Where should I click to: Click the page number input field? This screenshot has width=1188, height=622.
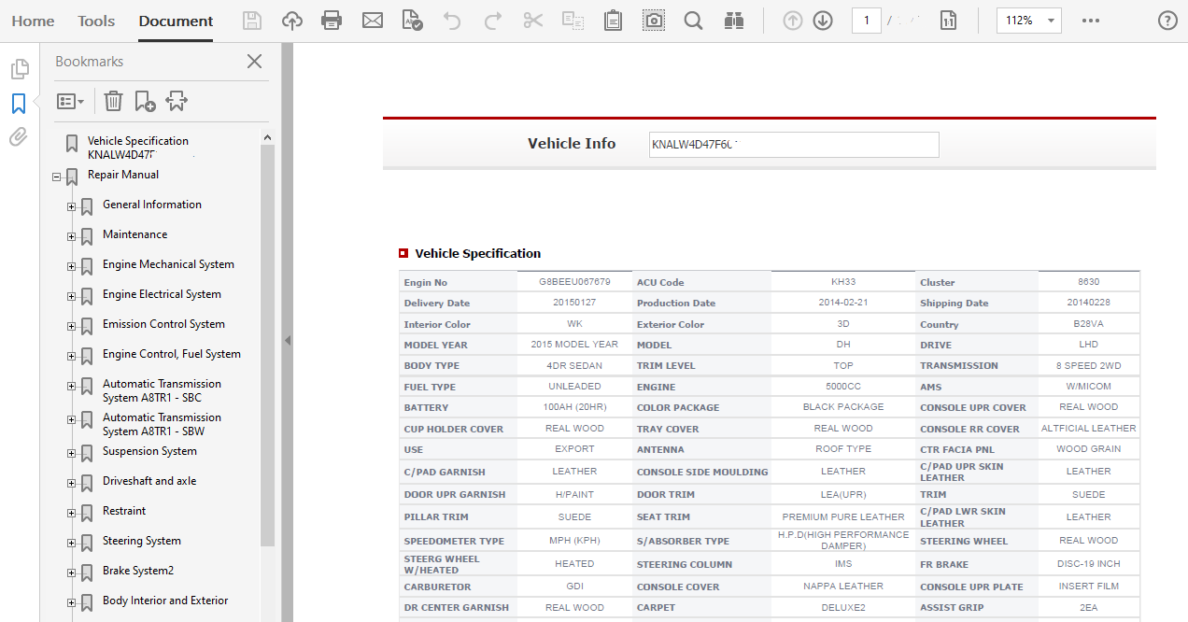tap(866, 21)
